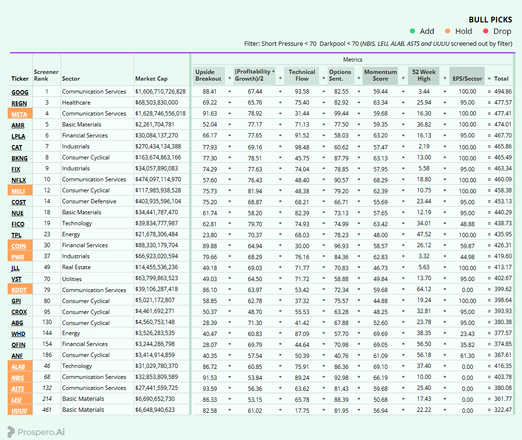This screenshot has height=440, width=522.
Task: Open the COST ticker link
Action: click(18, 202)
